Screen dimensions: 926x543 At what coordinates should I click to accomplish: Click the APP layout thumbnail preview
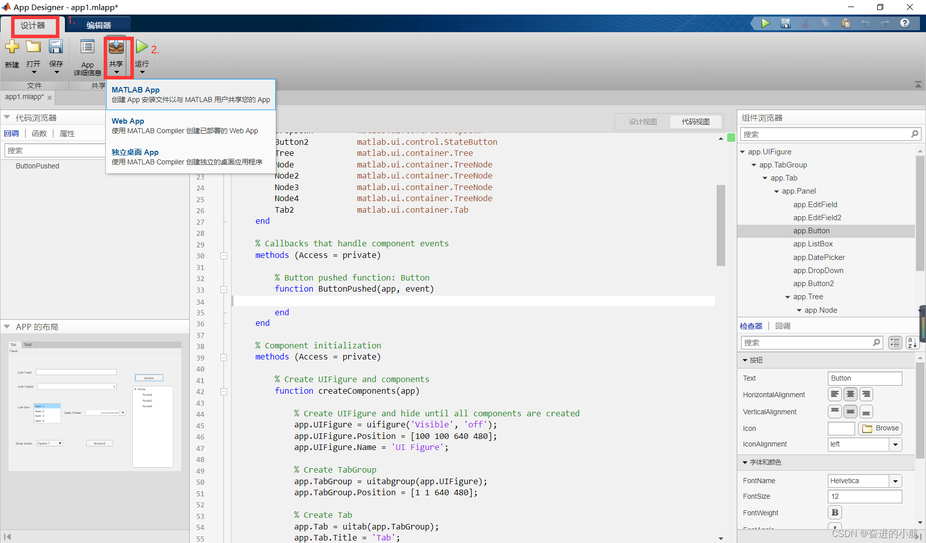click(x=95, y=406)
